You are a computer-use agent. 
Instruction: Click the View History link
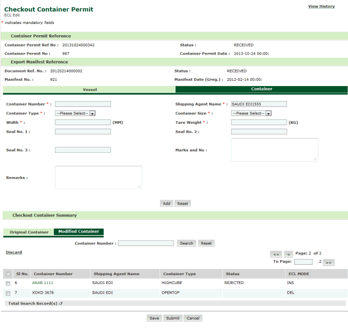(x=321, y=6)
